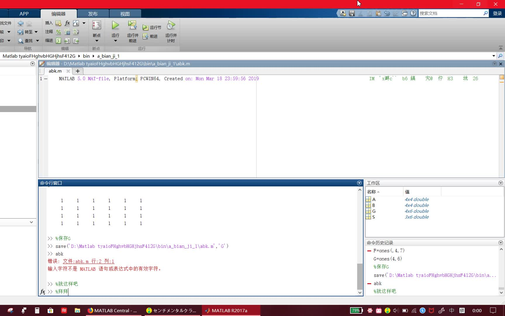Image resolution: width=505 pixels, height=316 pixels.
Task: Click the error link 文件:abk.m 行:2 列:1
Action: (x=89, y=261)
